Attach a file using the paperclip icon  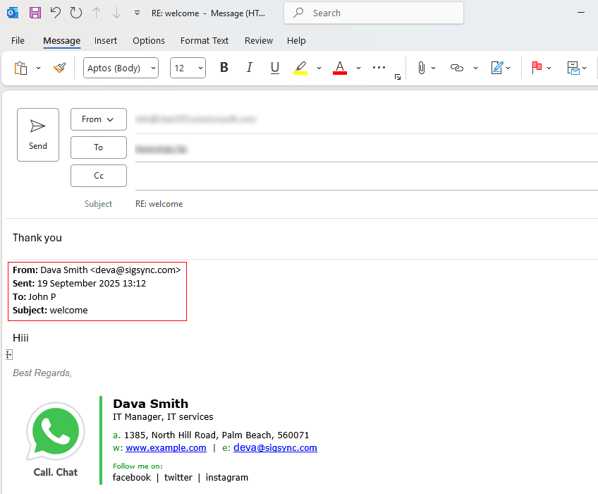pyautogui.click(x=421, y=68)
